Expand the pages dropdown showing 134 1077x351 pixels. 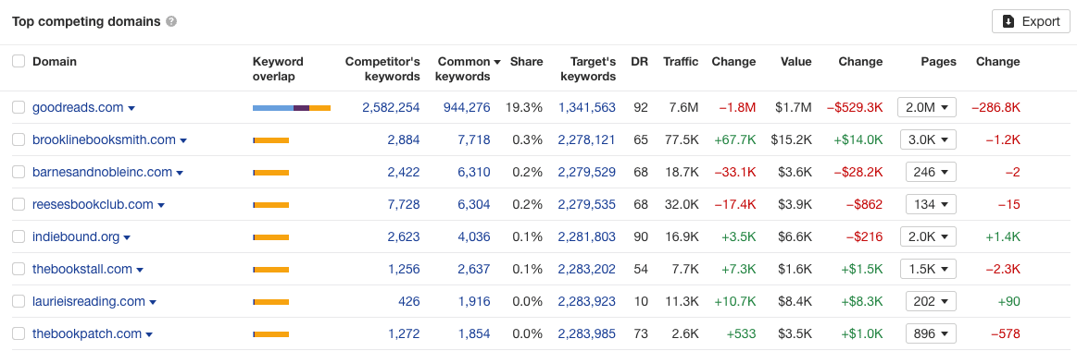[x=931, y=204]
